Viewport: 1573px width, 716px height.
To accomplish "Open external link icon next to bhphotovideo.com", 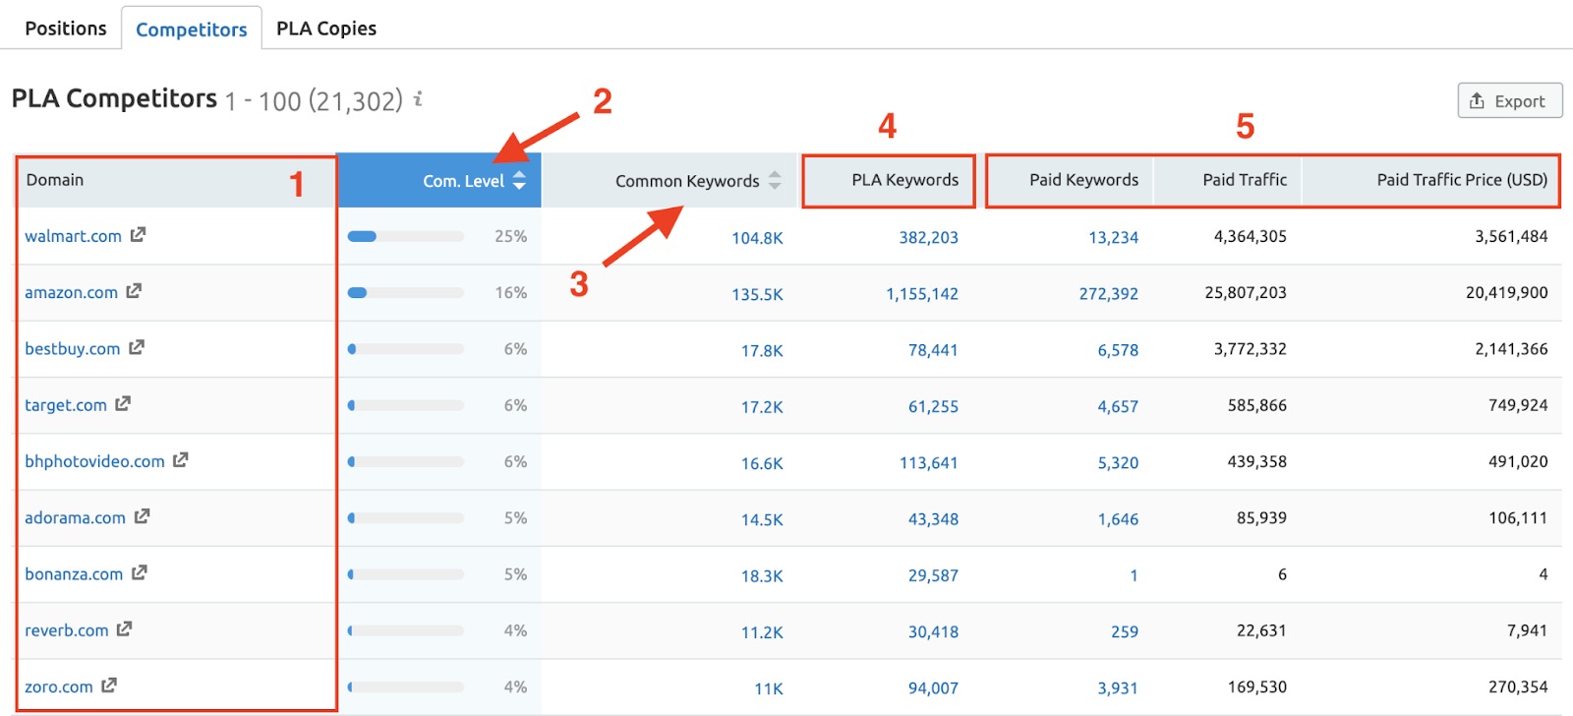I will click(x=181, y=460).
